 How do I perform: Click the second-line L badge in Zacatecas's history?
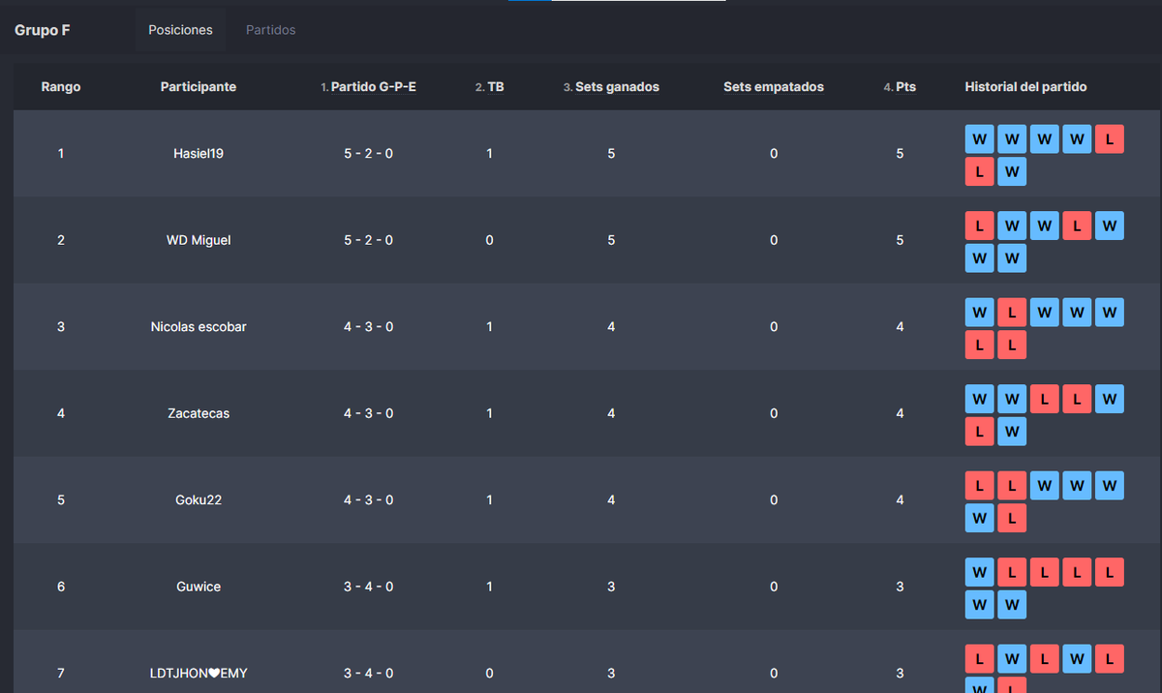pyautogui.click(x=979, y=432)
